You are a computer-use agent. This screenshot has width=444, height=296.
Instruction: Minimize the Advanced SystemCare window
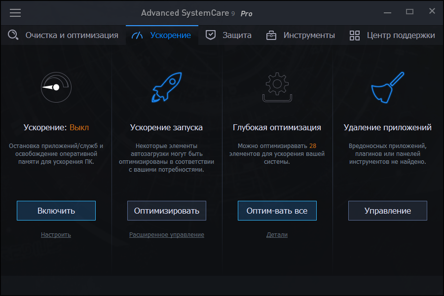387,13
